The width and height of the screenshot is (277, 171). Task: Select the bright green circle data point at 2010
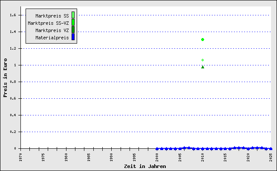(x=202, y=39)
